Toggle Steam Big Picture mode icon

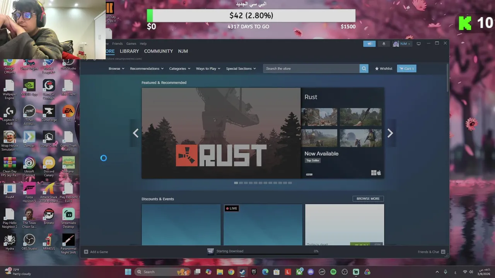418,44
